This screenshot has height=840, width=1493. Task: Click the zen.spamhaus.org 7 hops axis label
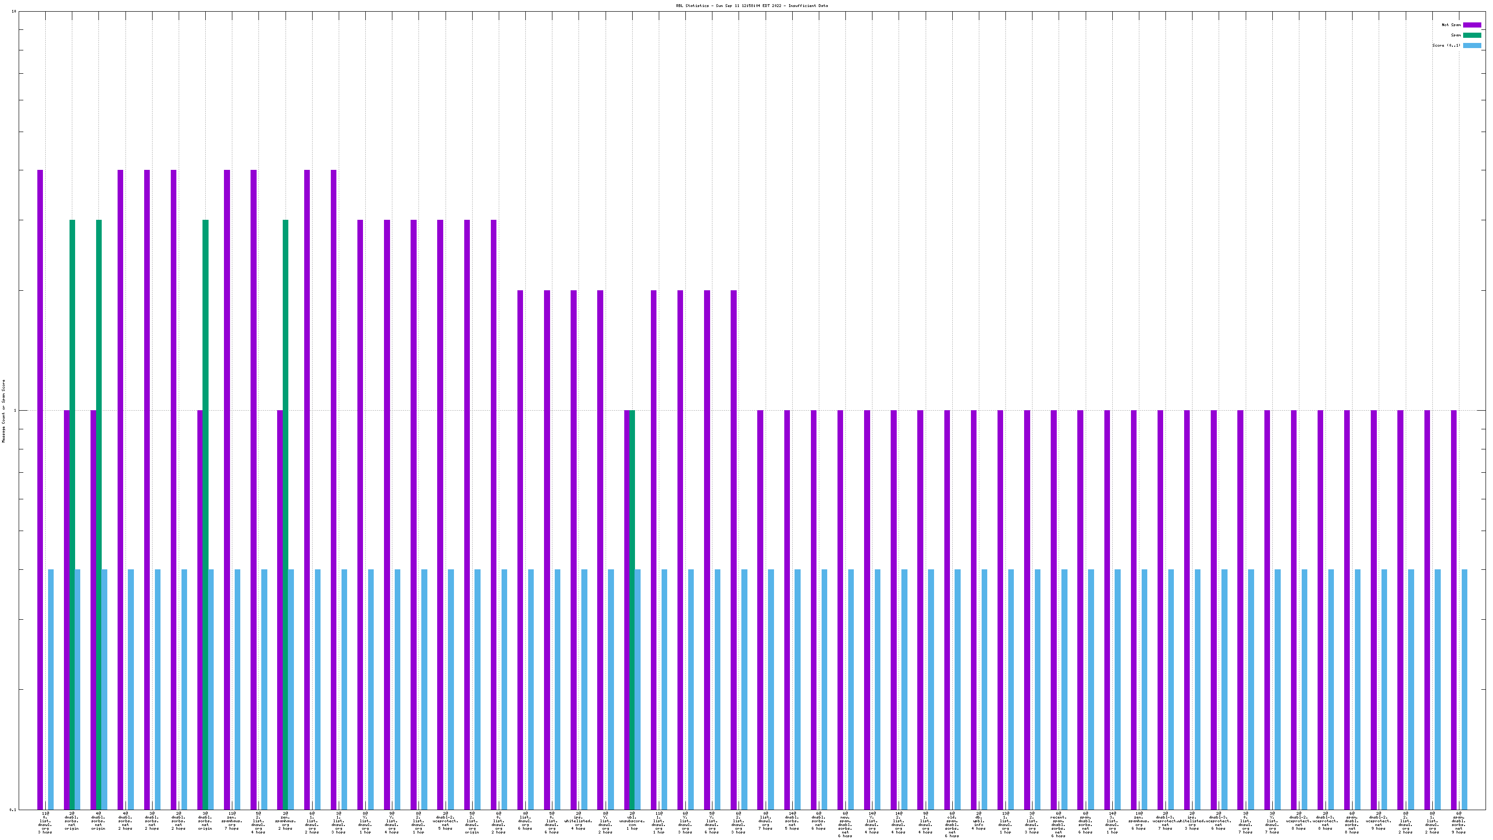coord(232,821)
